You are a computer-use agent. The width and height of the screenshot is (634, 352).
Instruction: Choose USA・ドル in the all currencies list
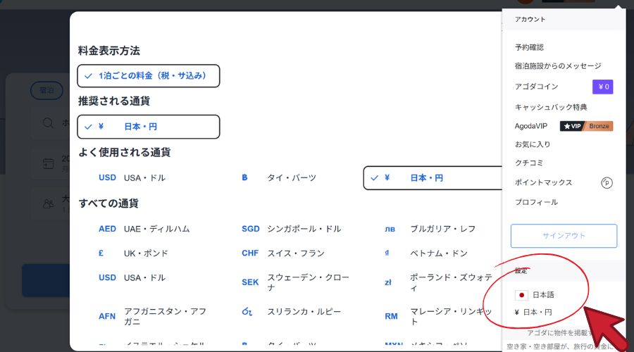pyautogui.click(x=132, y=277)
